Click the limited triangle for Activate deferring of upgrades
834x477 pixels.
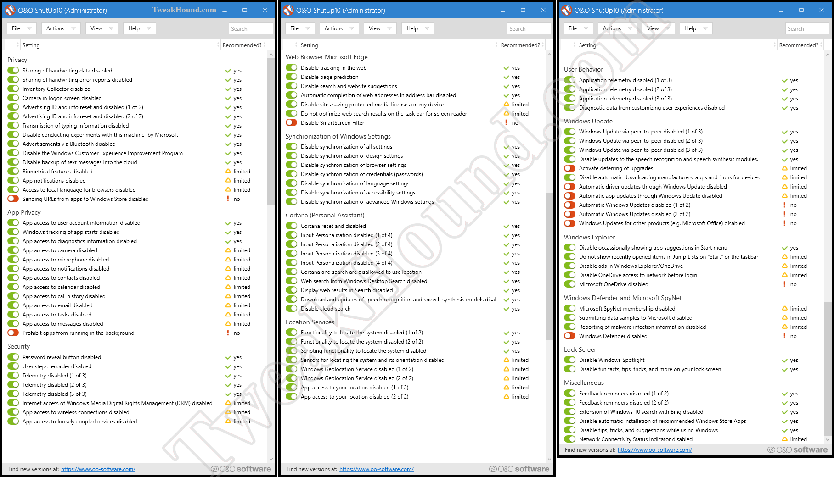click(x=784, y=168)
